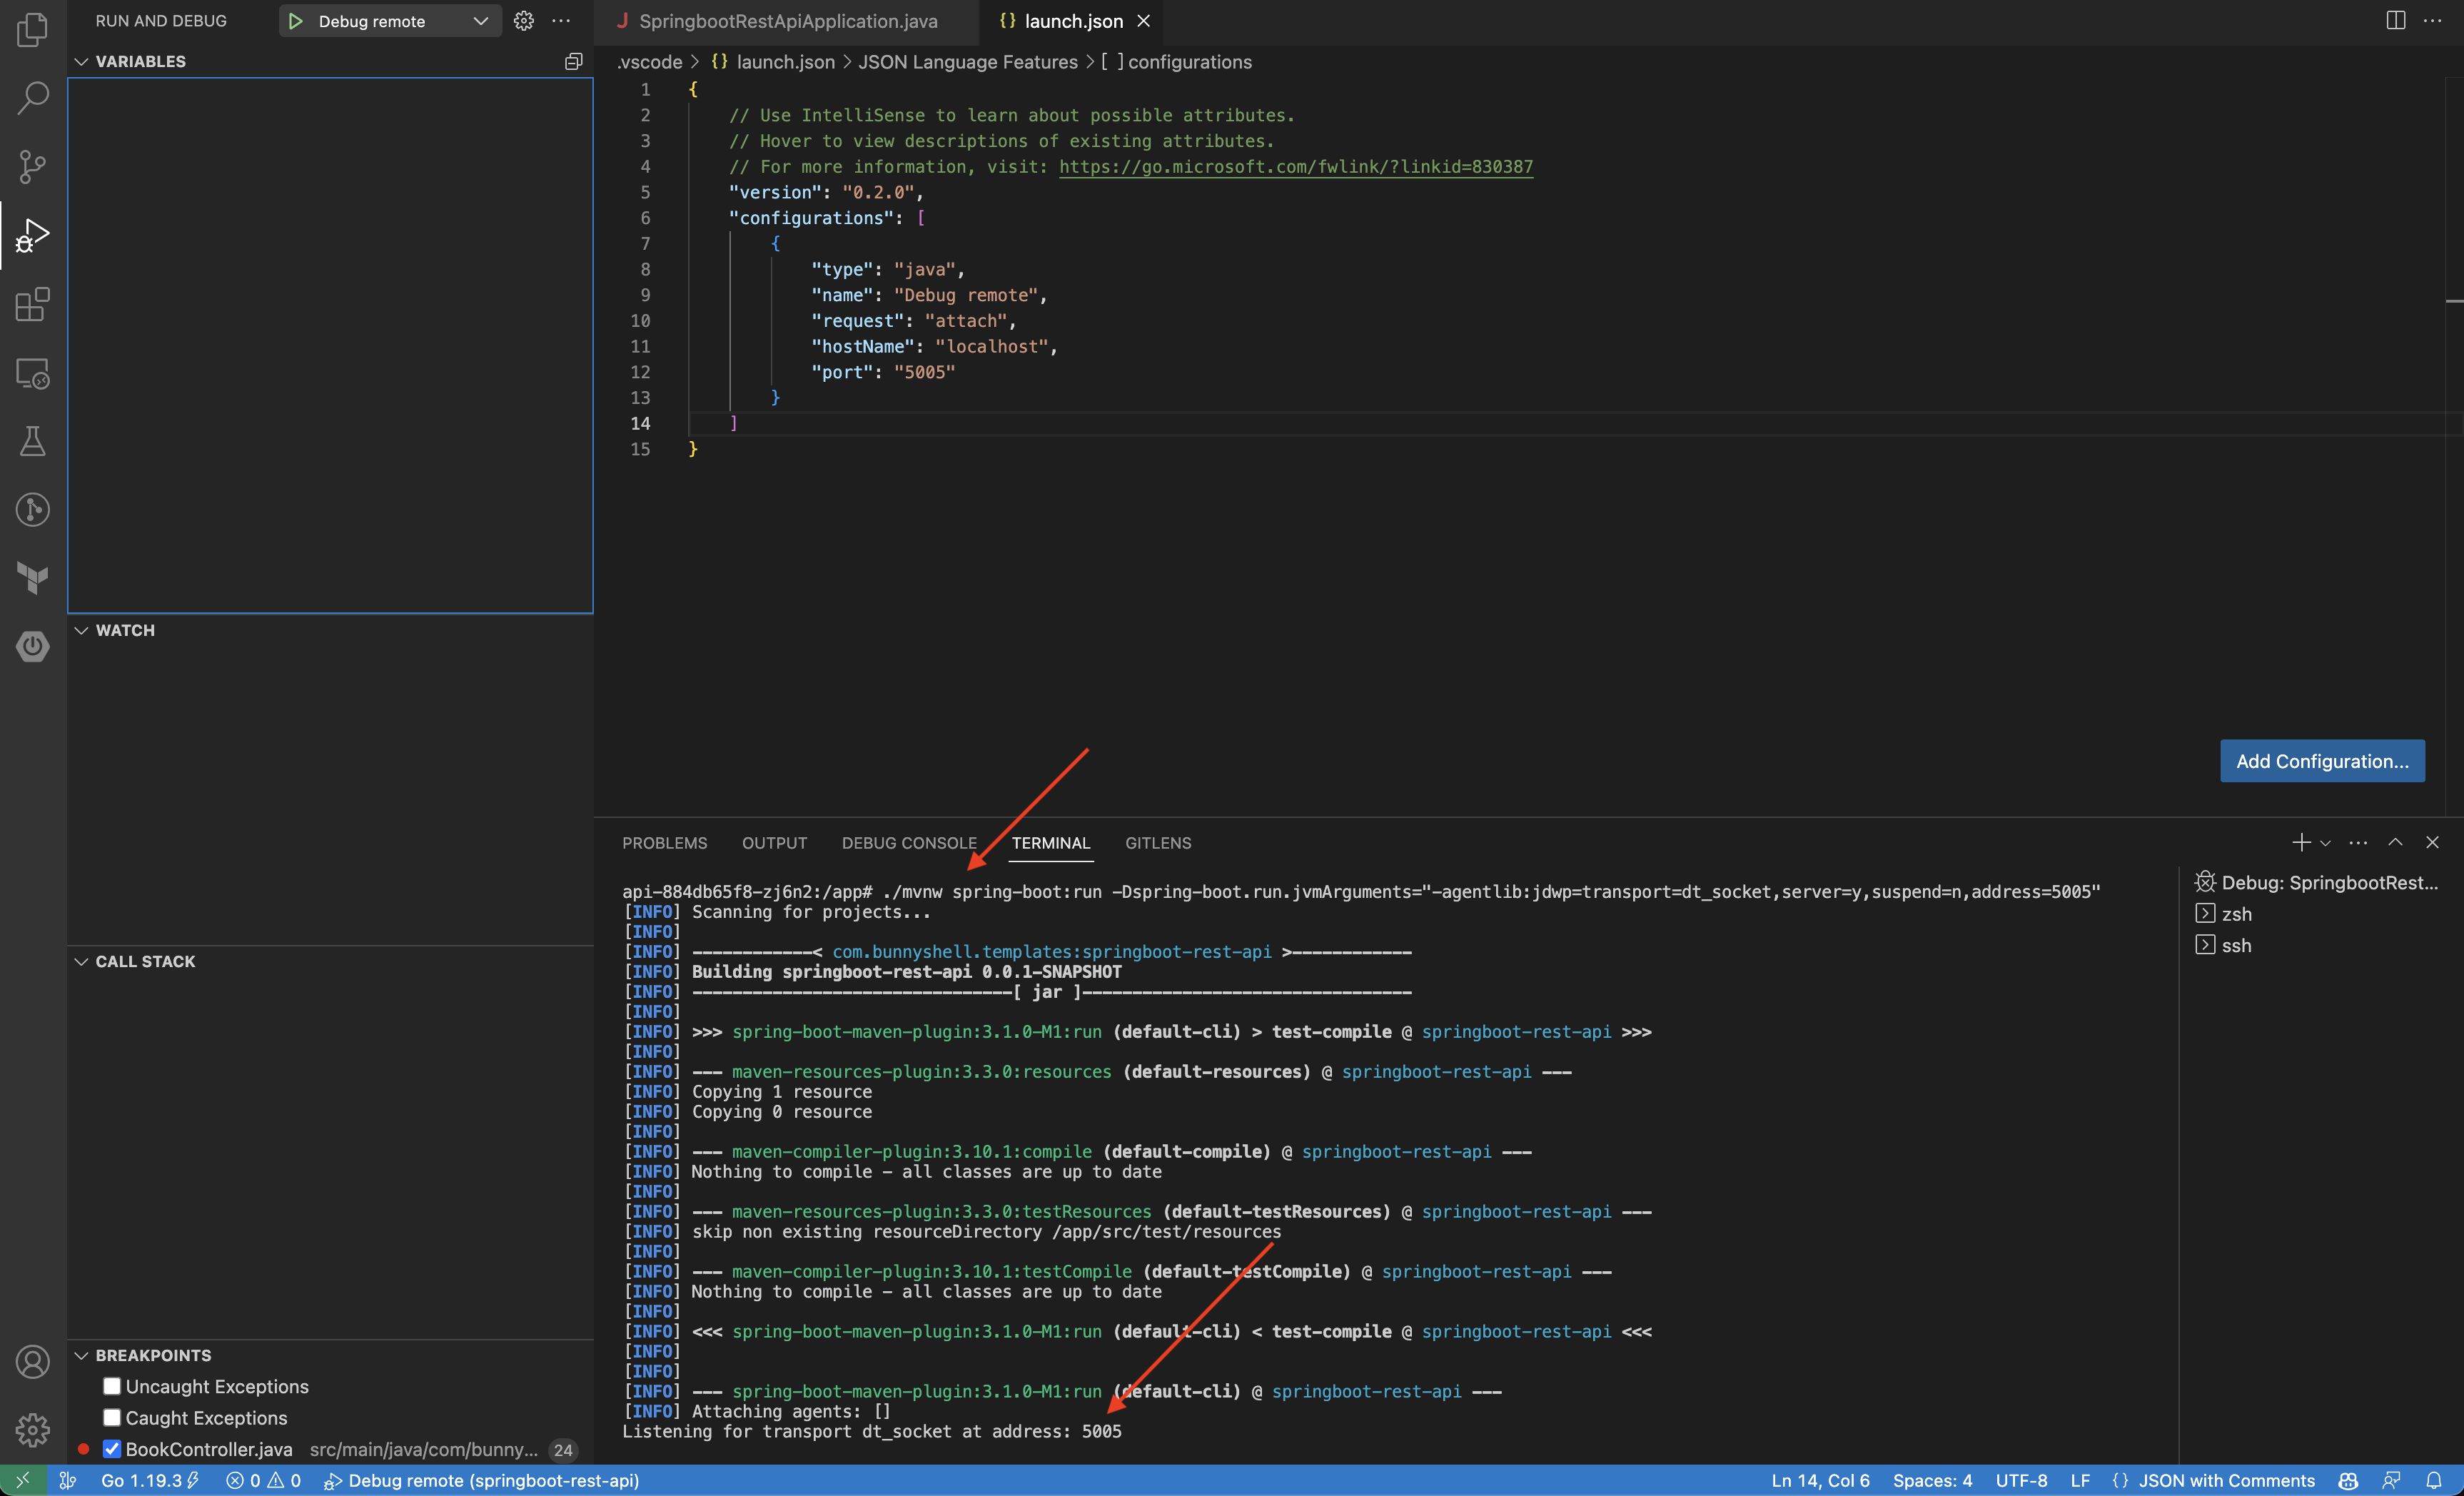Screen dimensions: 2464x1496
Task: Open terminal panel more actions ellipsis
Action: coord(2358,842)
